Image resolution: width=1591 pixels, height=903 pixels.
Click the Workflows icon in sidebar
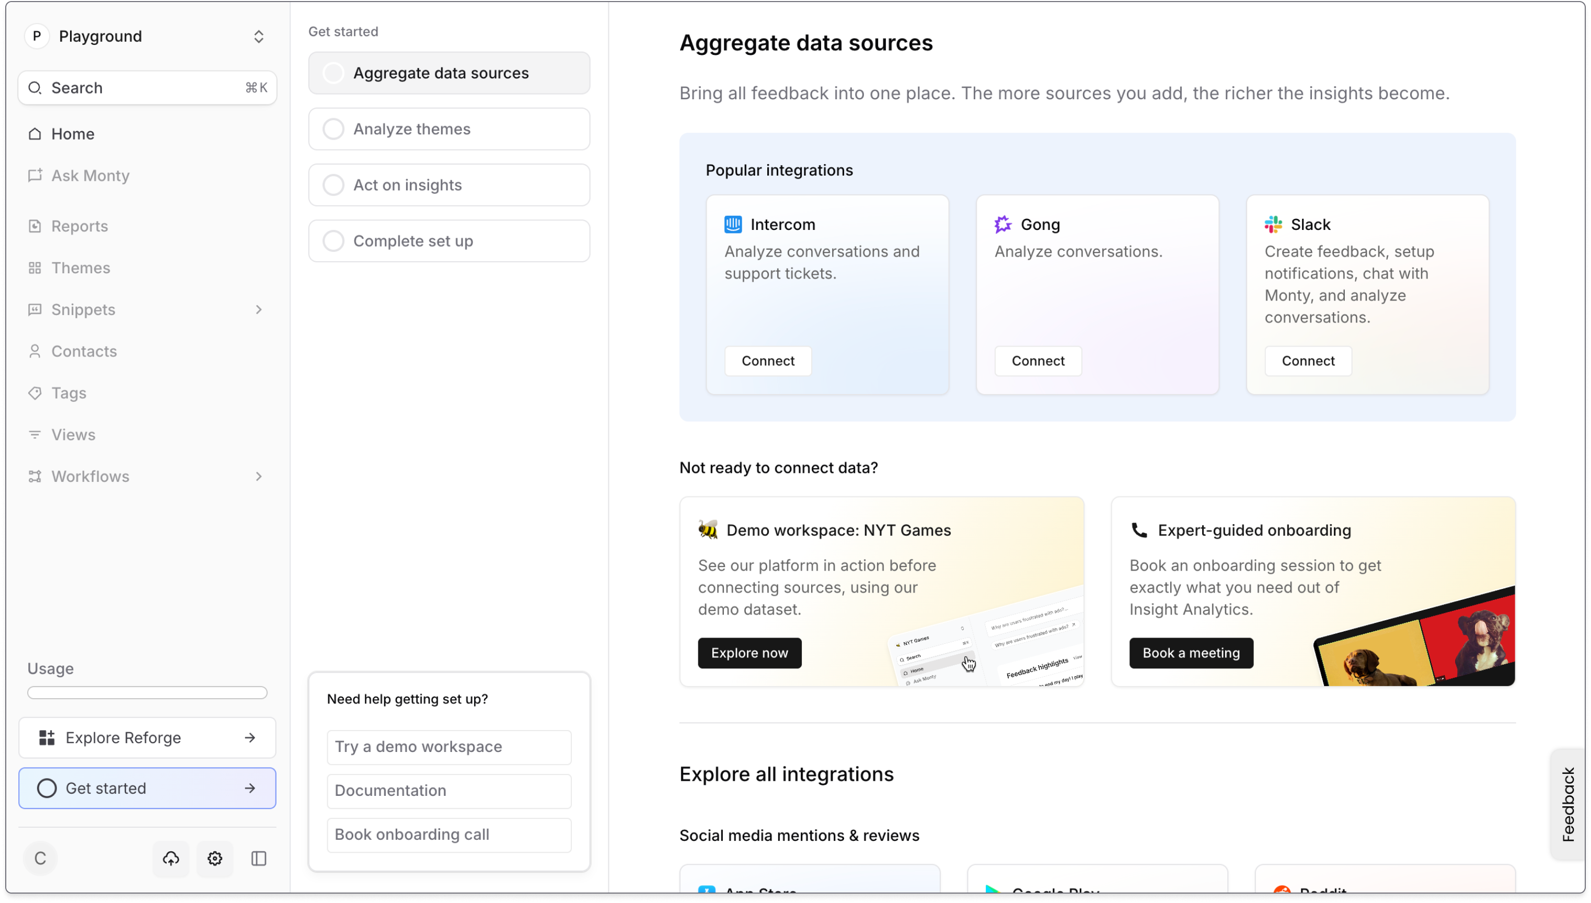click(x=34, y=476)
